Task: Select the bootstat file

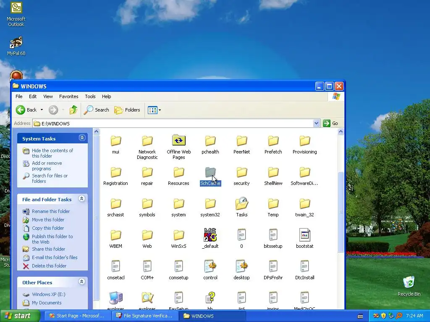Action: click(305, 239)
